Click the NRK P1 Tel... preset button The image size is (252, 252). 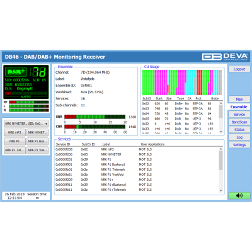(14, 150)
